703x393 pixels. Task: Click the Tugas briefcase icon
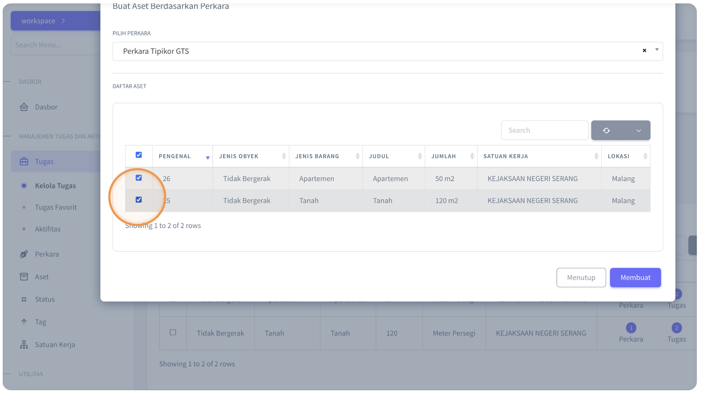click(24, 161)
